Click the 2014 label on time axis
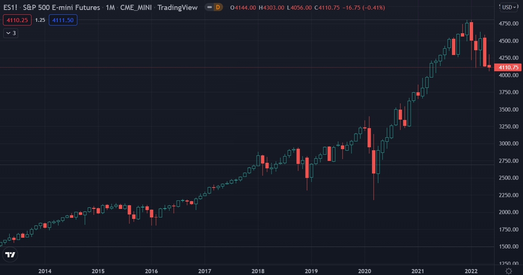The width and height of the screenshot is (523, 275). 45,271
